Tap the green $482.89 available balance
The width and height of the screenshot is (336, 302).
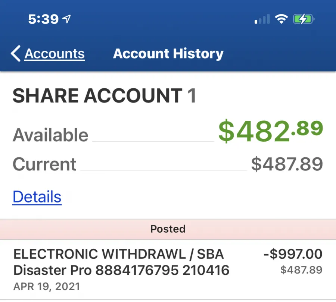[x=271, y=131]
